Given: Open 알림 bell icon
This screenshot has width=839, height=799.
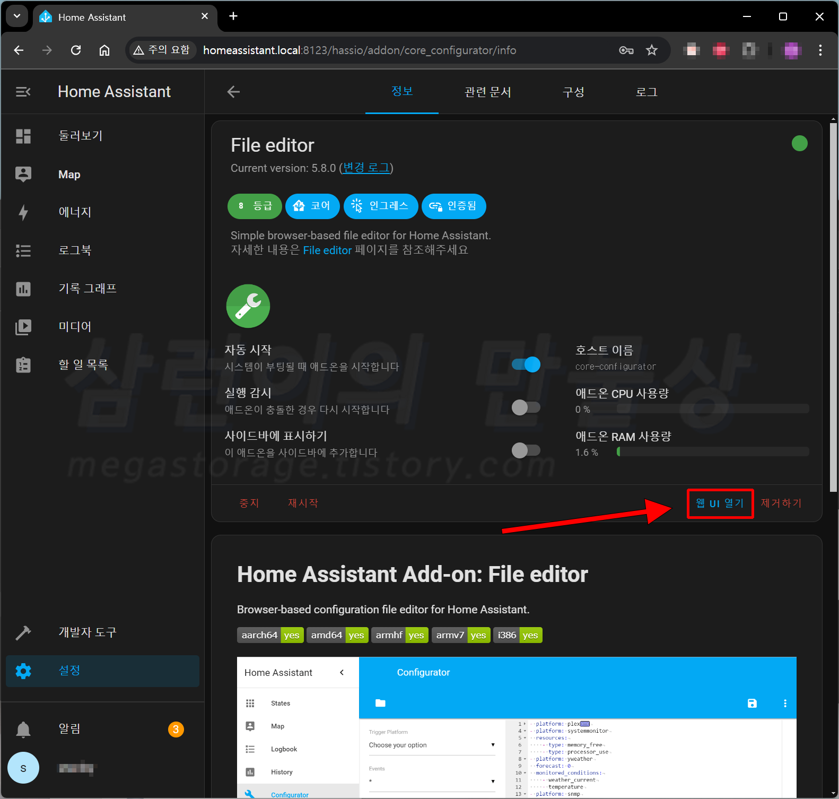Looking at the screenshot, I should tap(23, 729).
